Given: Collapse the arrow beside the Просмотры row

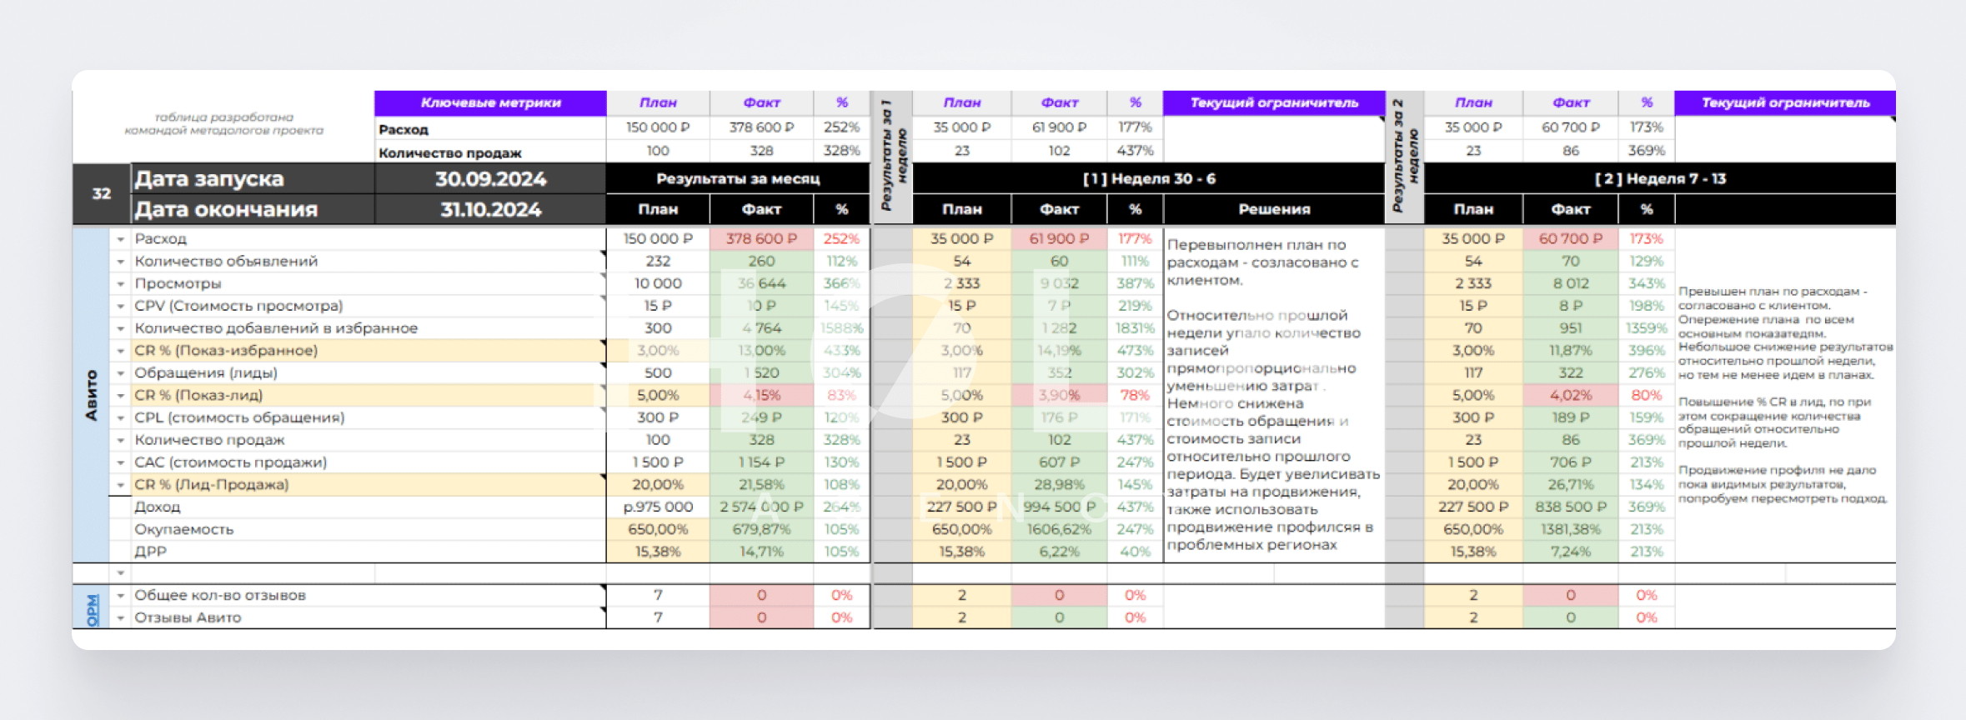Looking at the screenshot, I should (121, 284).
